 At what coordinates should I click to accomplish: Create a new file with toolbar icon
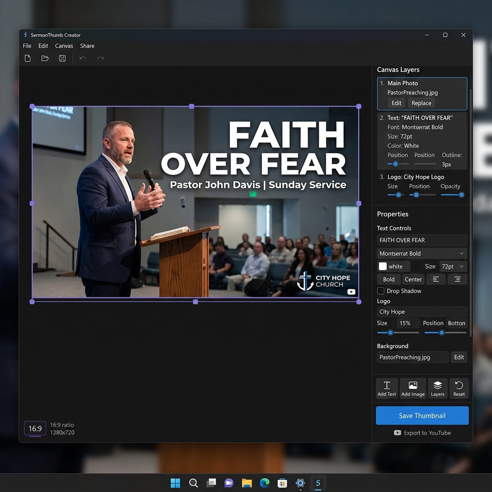27,58
